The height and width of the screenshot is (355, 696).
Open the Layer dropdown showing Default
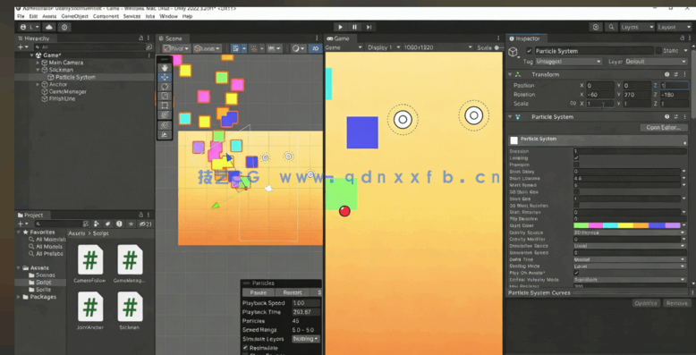656,62
